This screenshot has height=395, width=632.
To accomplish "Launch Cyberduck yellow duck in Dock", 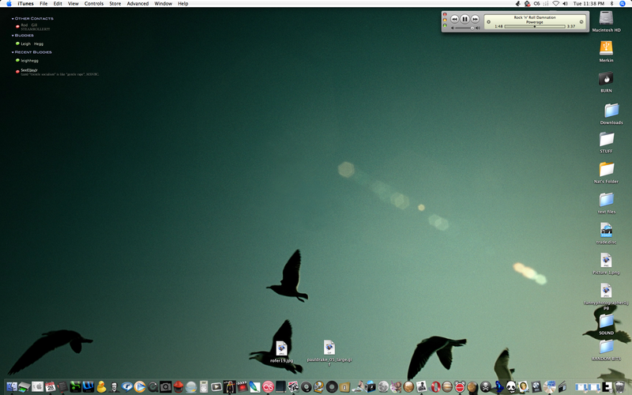I will 101,387.
